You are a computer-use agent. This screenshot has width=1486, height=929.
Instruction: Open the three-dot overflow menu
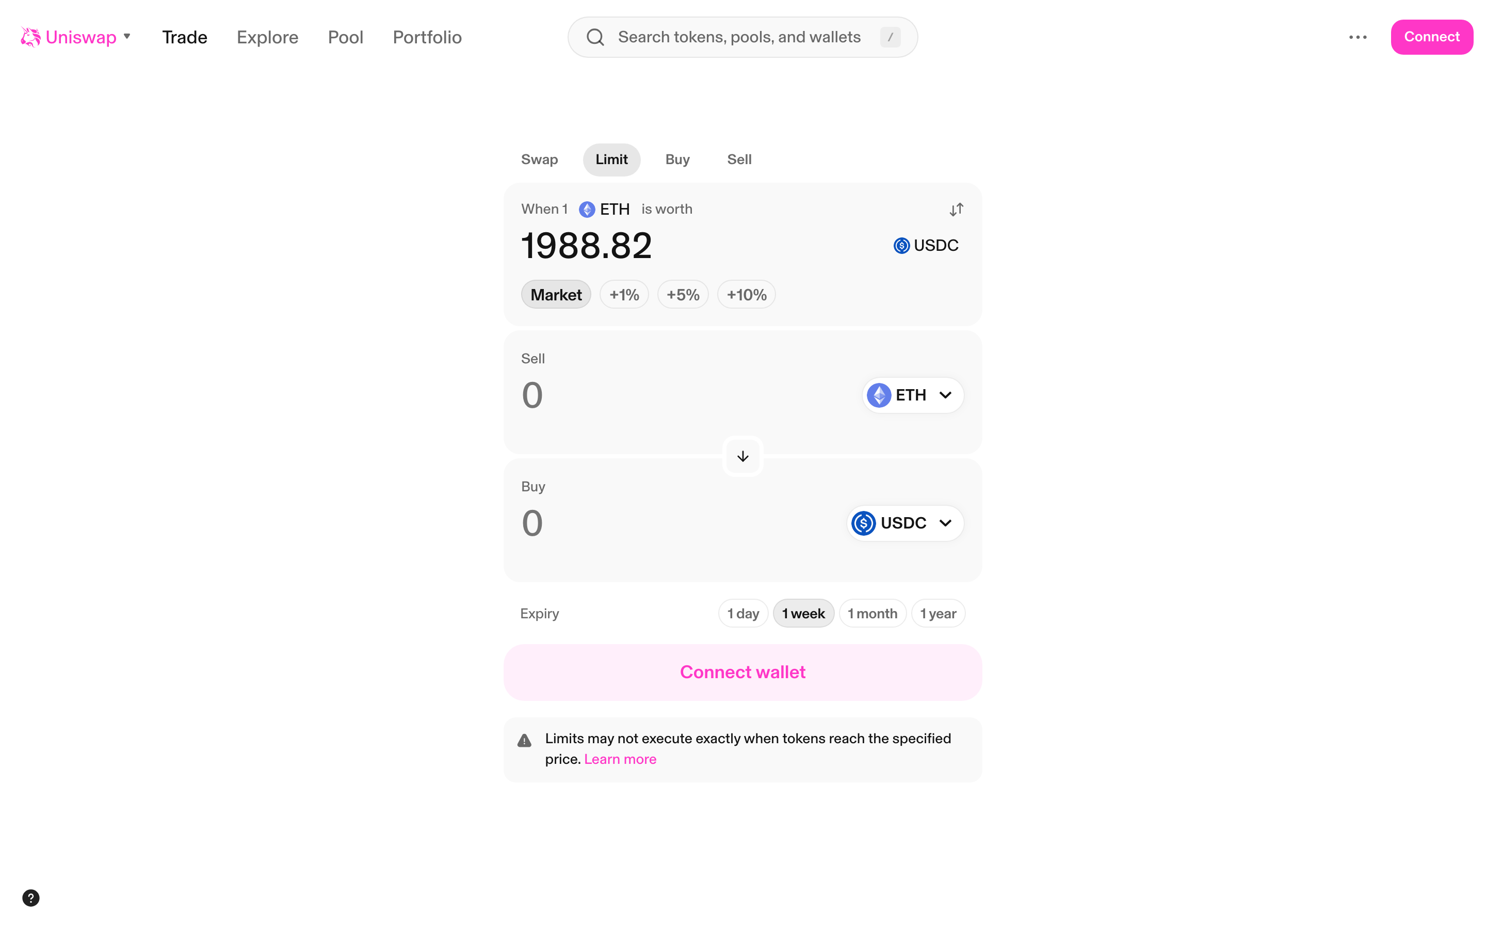[x=1358, y=37]
